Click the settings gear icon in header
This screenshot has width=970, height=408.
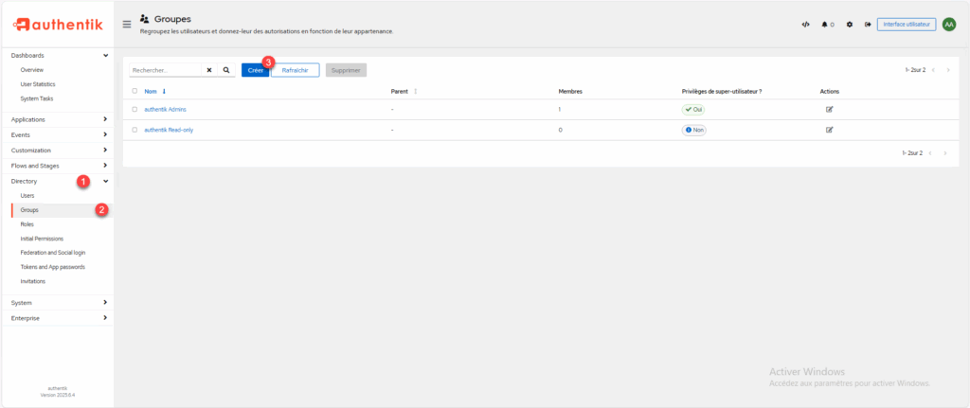[x=850, y=25]
